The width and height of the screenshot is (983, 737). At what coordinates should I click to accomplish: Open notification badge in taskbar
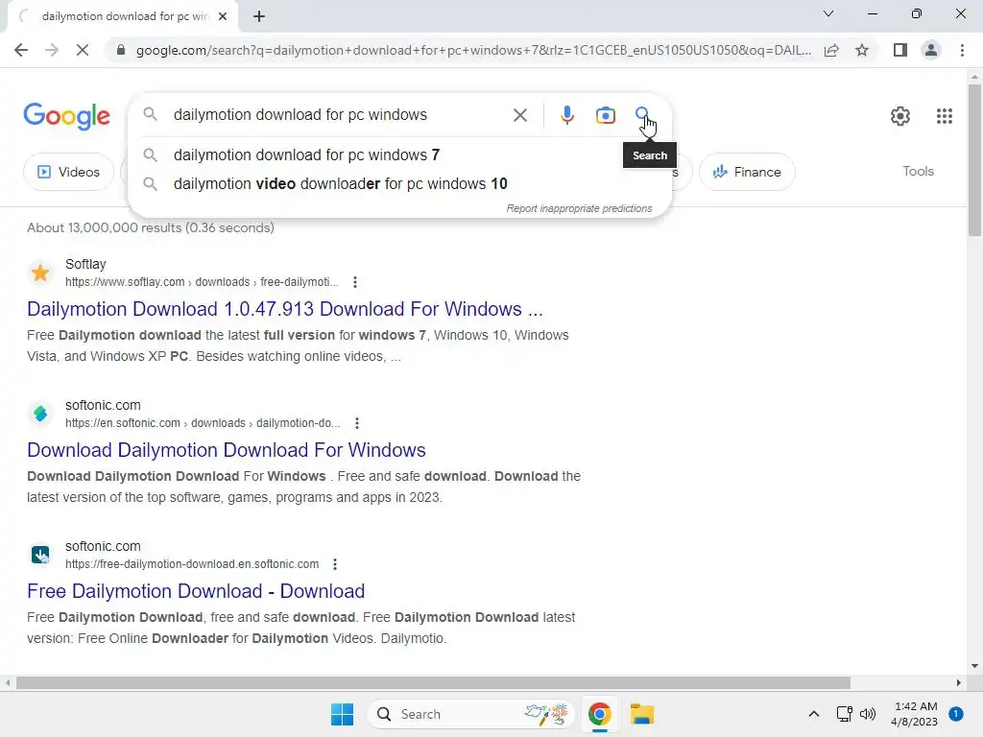coord(956,714)
